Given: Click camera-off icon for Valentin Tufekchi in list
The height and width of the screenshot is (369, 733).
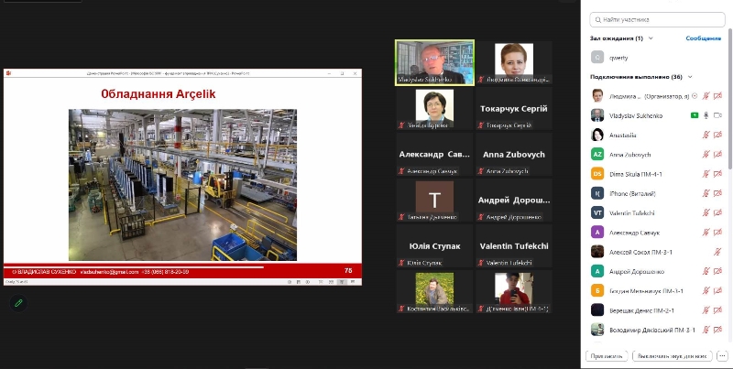Looking at the screenshot, I should pos(718,212).
